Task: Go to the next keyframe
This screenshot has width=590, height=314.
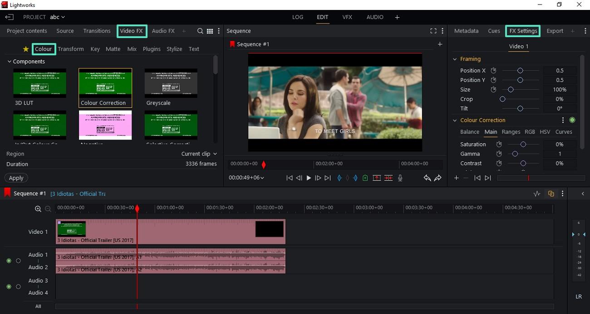Action: click(x=488, y=178)
